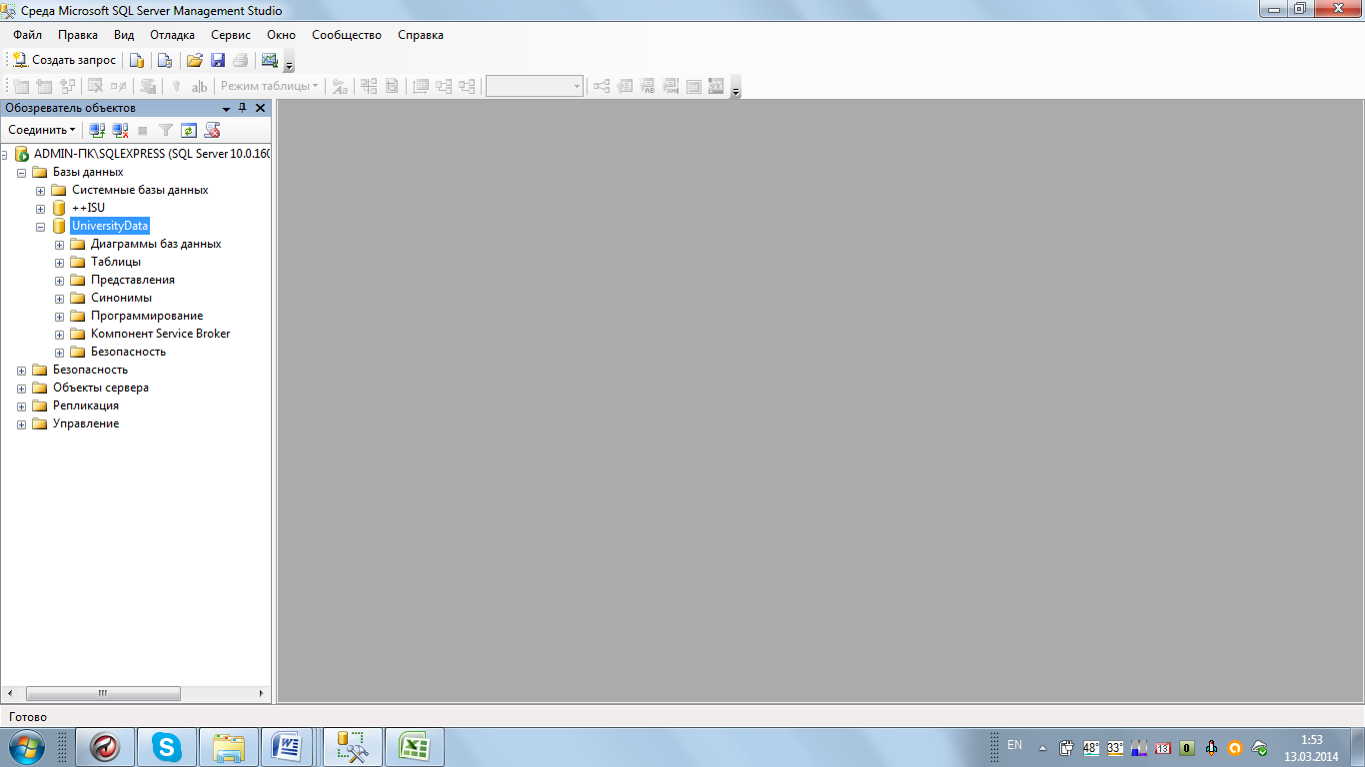Click the Disconnect server icon

[x=120, y=130]
